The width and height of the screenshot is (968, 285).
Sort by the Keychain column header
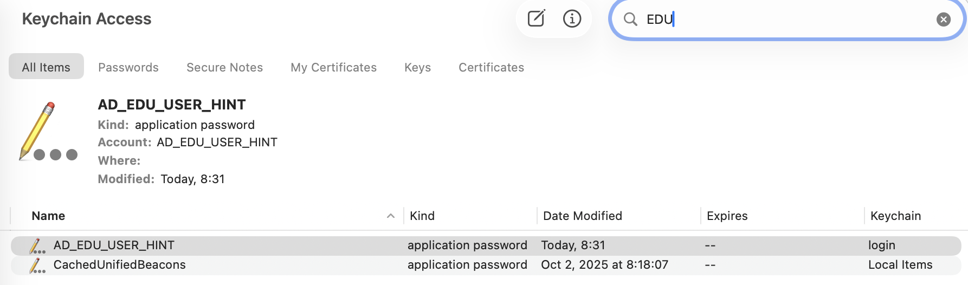coord(895,216)
